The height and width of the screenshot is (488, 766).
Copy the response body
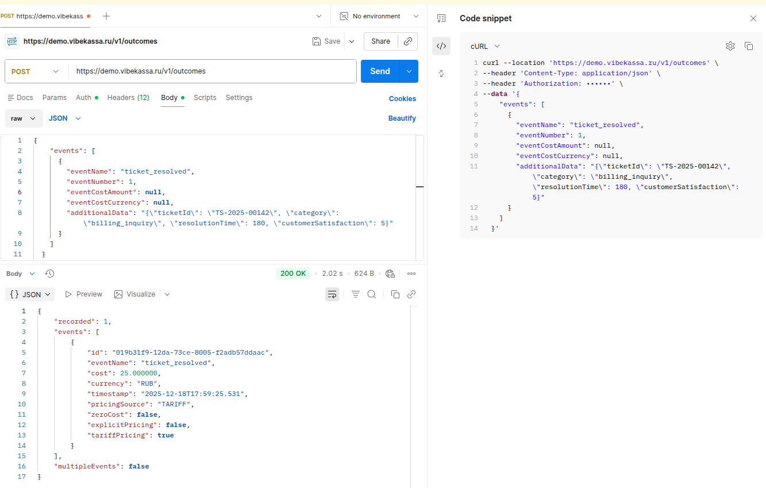tap(395, 294)
